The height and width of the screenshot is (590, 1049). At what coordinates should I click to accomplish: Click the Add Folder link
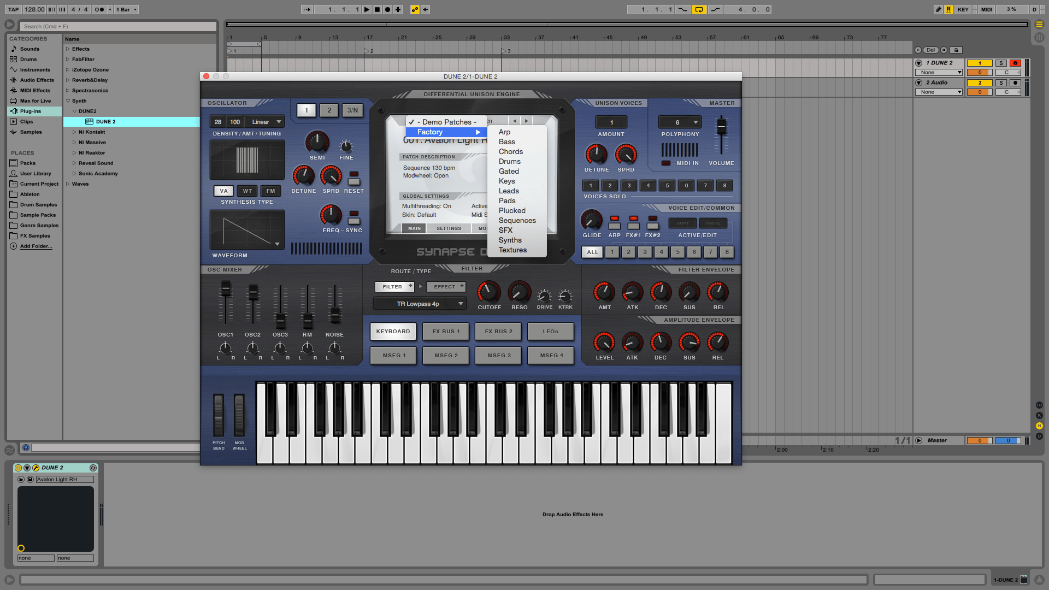pyautogui.click(x=36, y=246)
